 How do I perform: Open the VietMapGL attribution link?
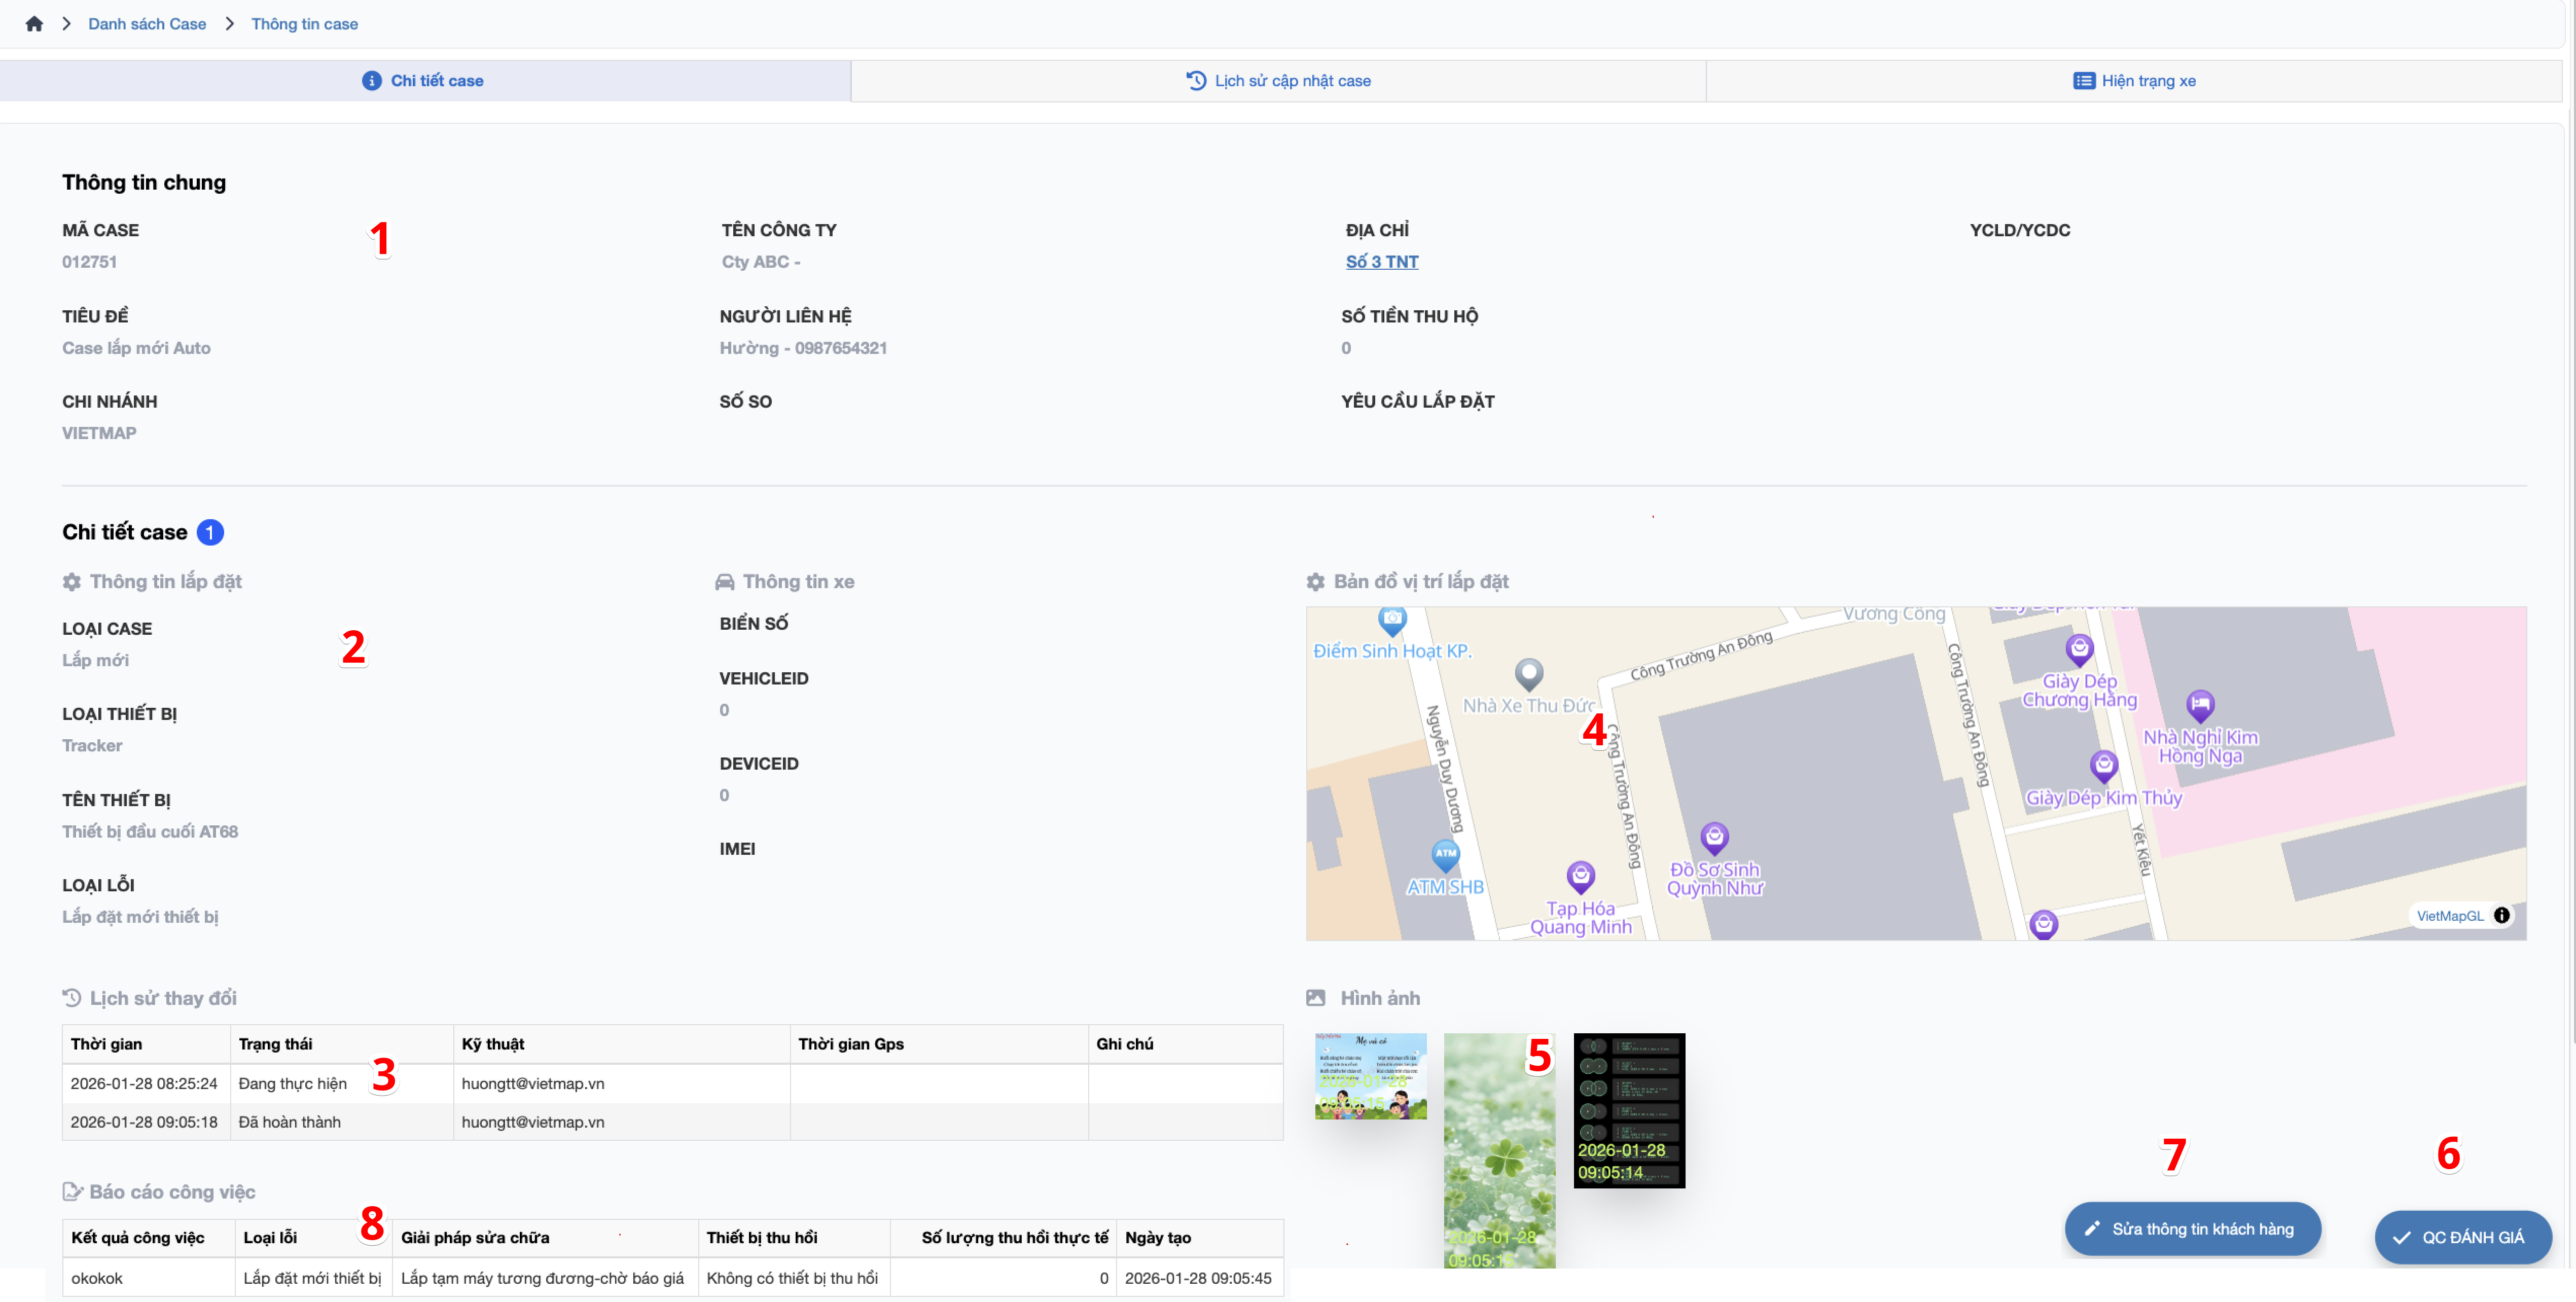point(2449,915)
